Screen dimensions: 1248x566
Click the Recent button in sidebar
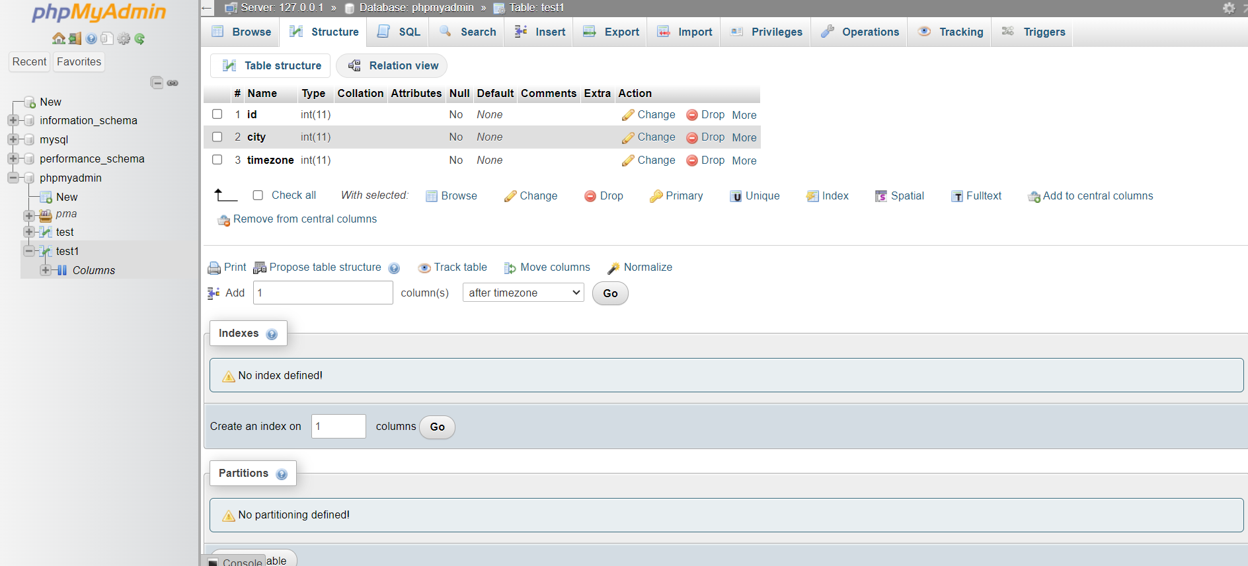pyautogui.click(x=30, y=61)
